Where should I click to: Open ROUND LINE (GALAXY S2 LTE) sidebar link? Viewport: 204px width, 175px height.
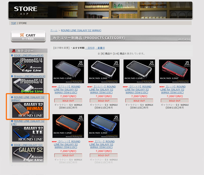coord(28,122)
